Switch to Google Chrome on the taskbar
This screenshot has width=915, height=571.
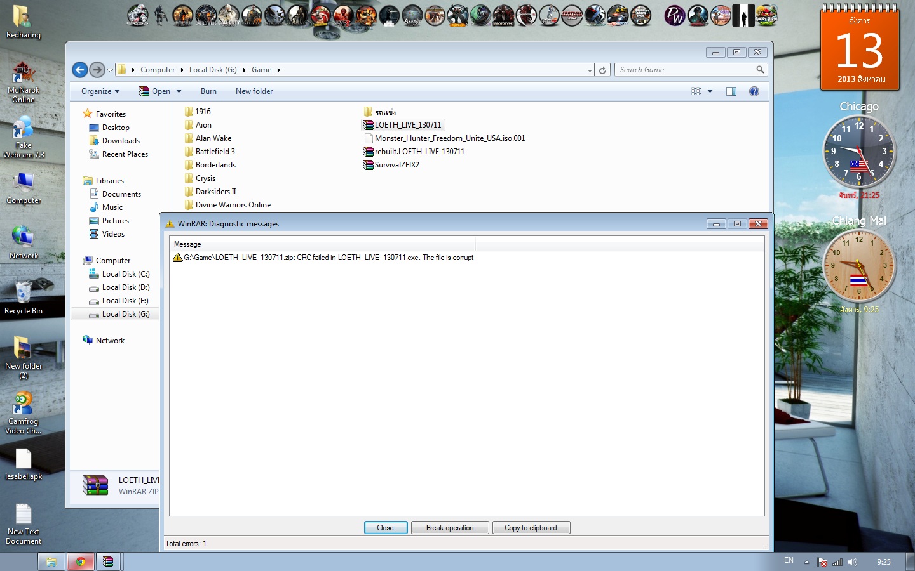click(81, 561)
